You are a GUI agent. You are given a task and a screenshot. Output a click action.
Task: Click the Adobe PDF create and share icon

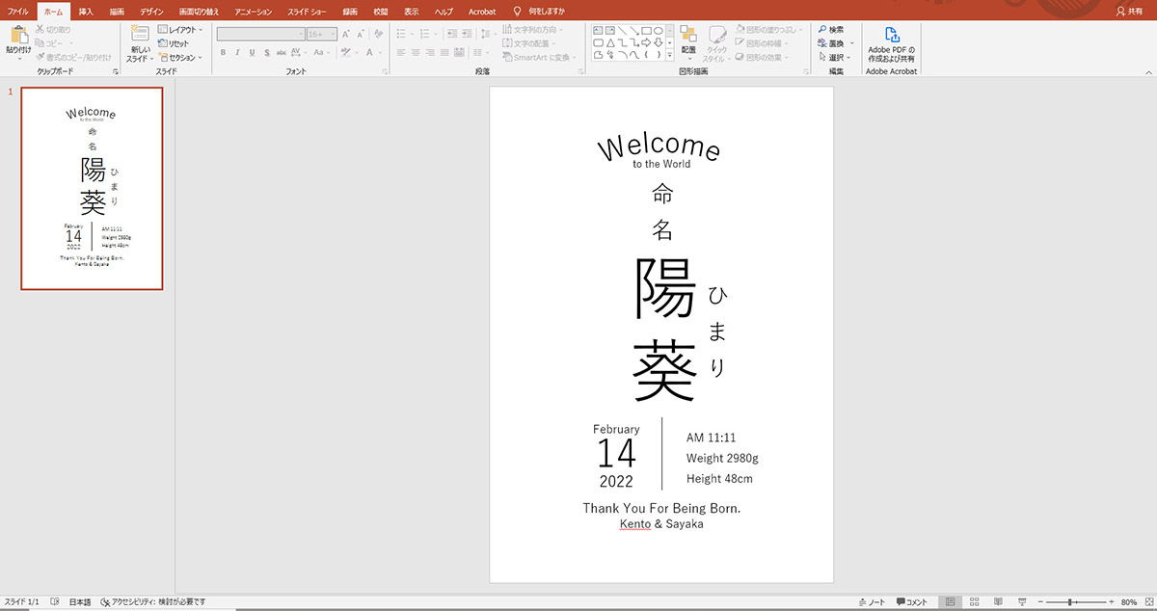pyautogui.click(x=891, y=35)
